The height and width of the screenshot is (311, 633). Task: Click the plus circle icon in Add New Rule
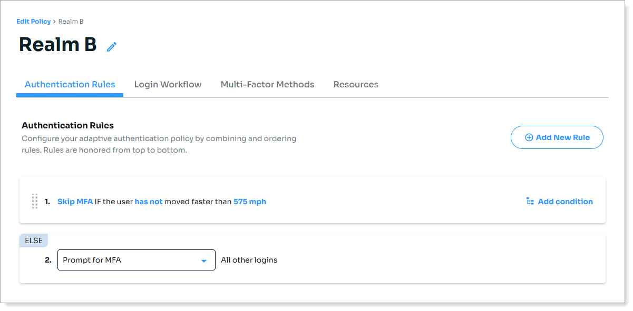click(x=529, y=137)
